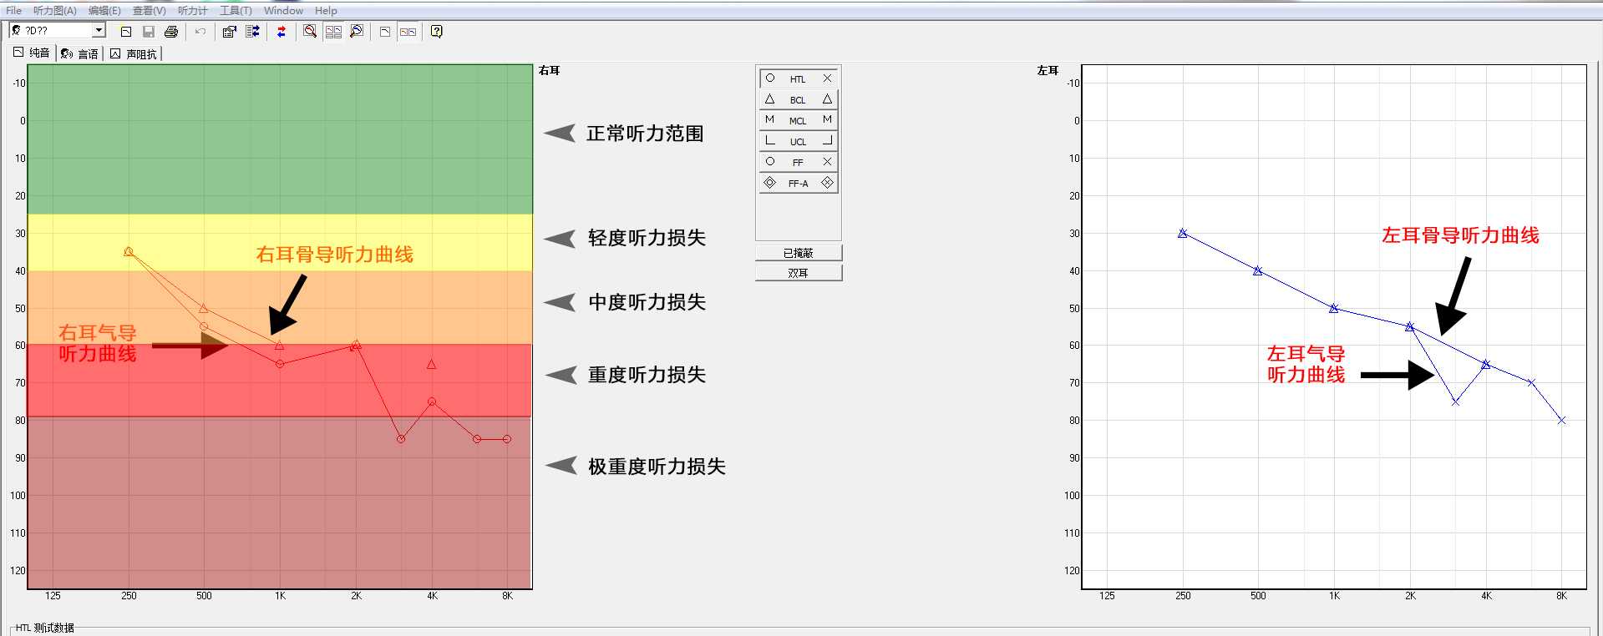1603x636 pixels.
Task: Click the 双耳 both-ears button
Action: [799, 273]
